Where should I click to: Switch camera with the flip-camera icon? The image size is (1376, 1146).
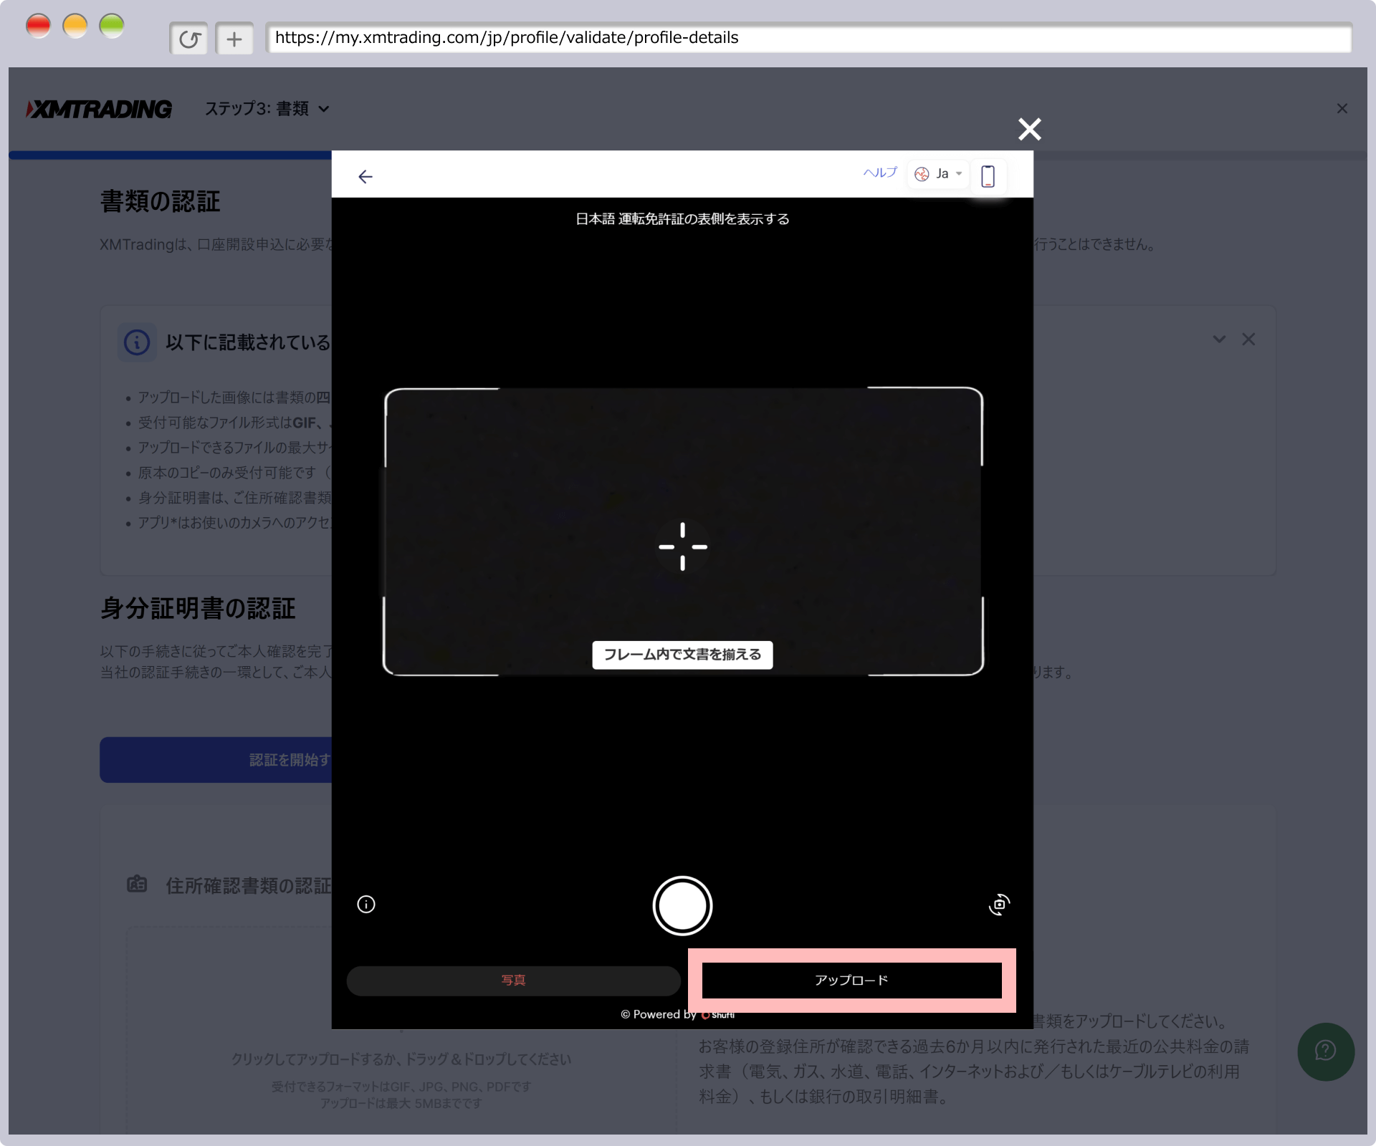click(999, 905)
